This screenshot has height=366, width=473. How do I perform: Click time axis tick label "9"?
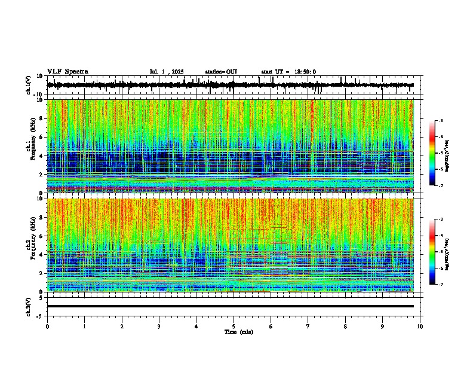[x=382, y=327]
